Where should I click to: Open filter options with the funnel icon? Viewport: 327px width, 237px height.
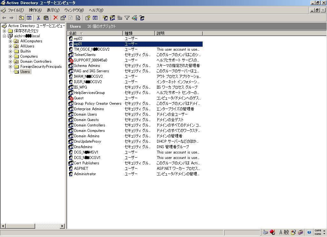(x=127, y=18)
